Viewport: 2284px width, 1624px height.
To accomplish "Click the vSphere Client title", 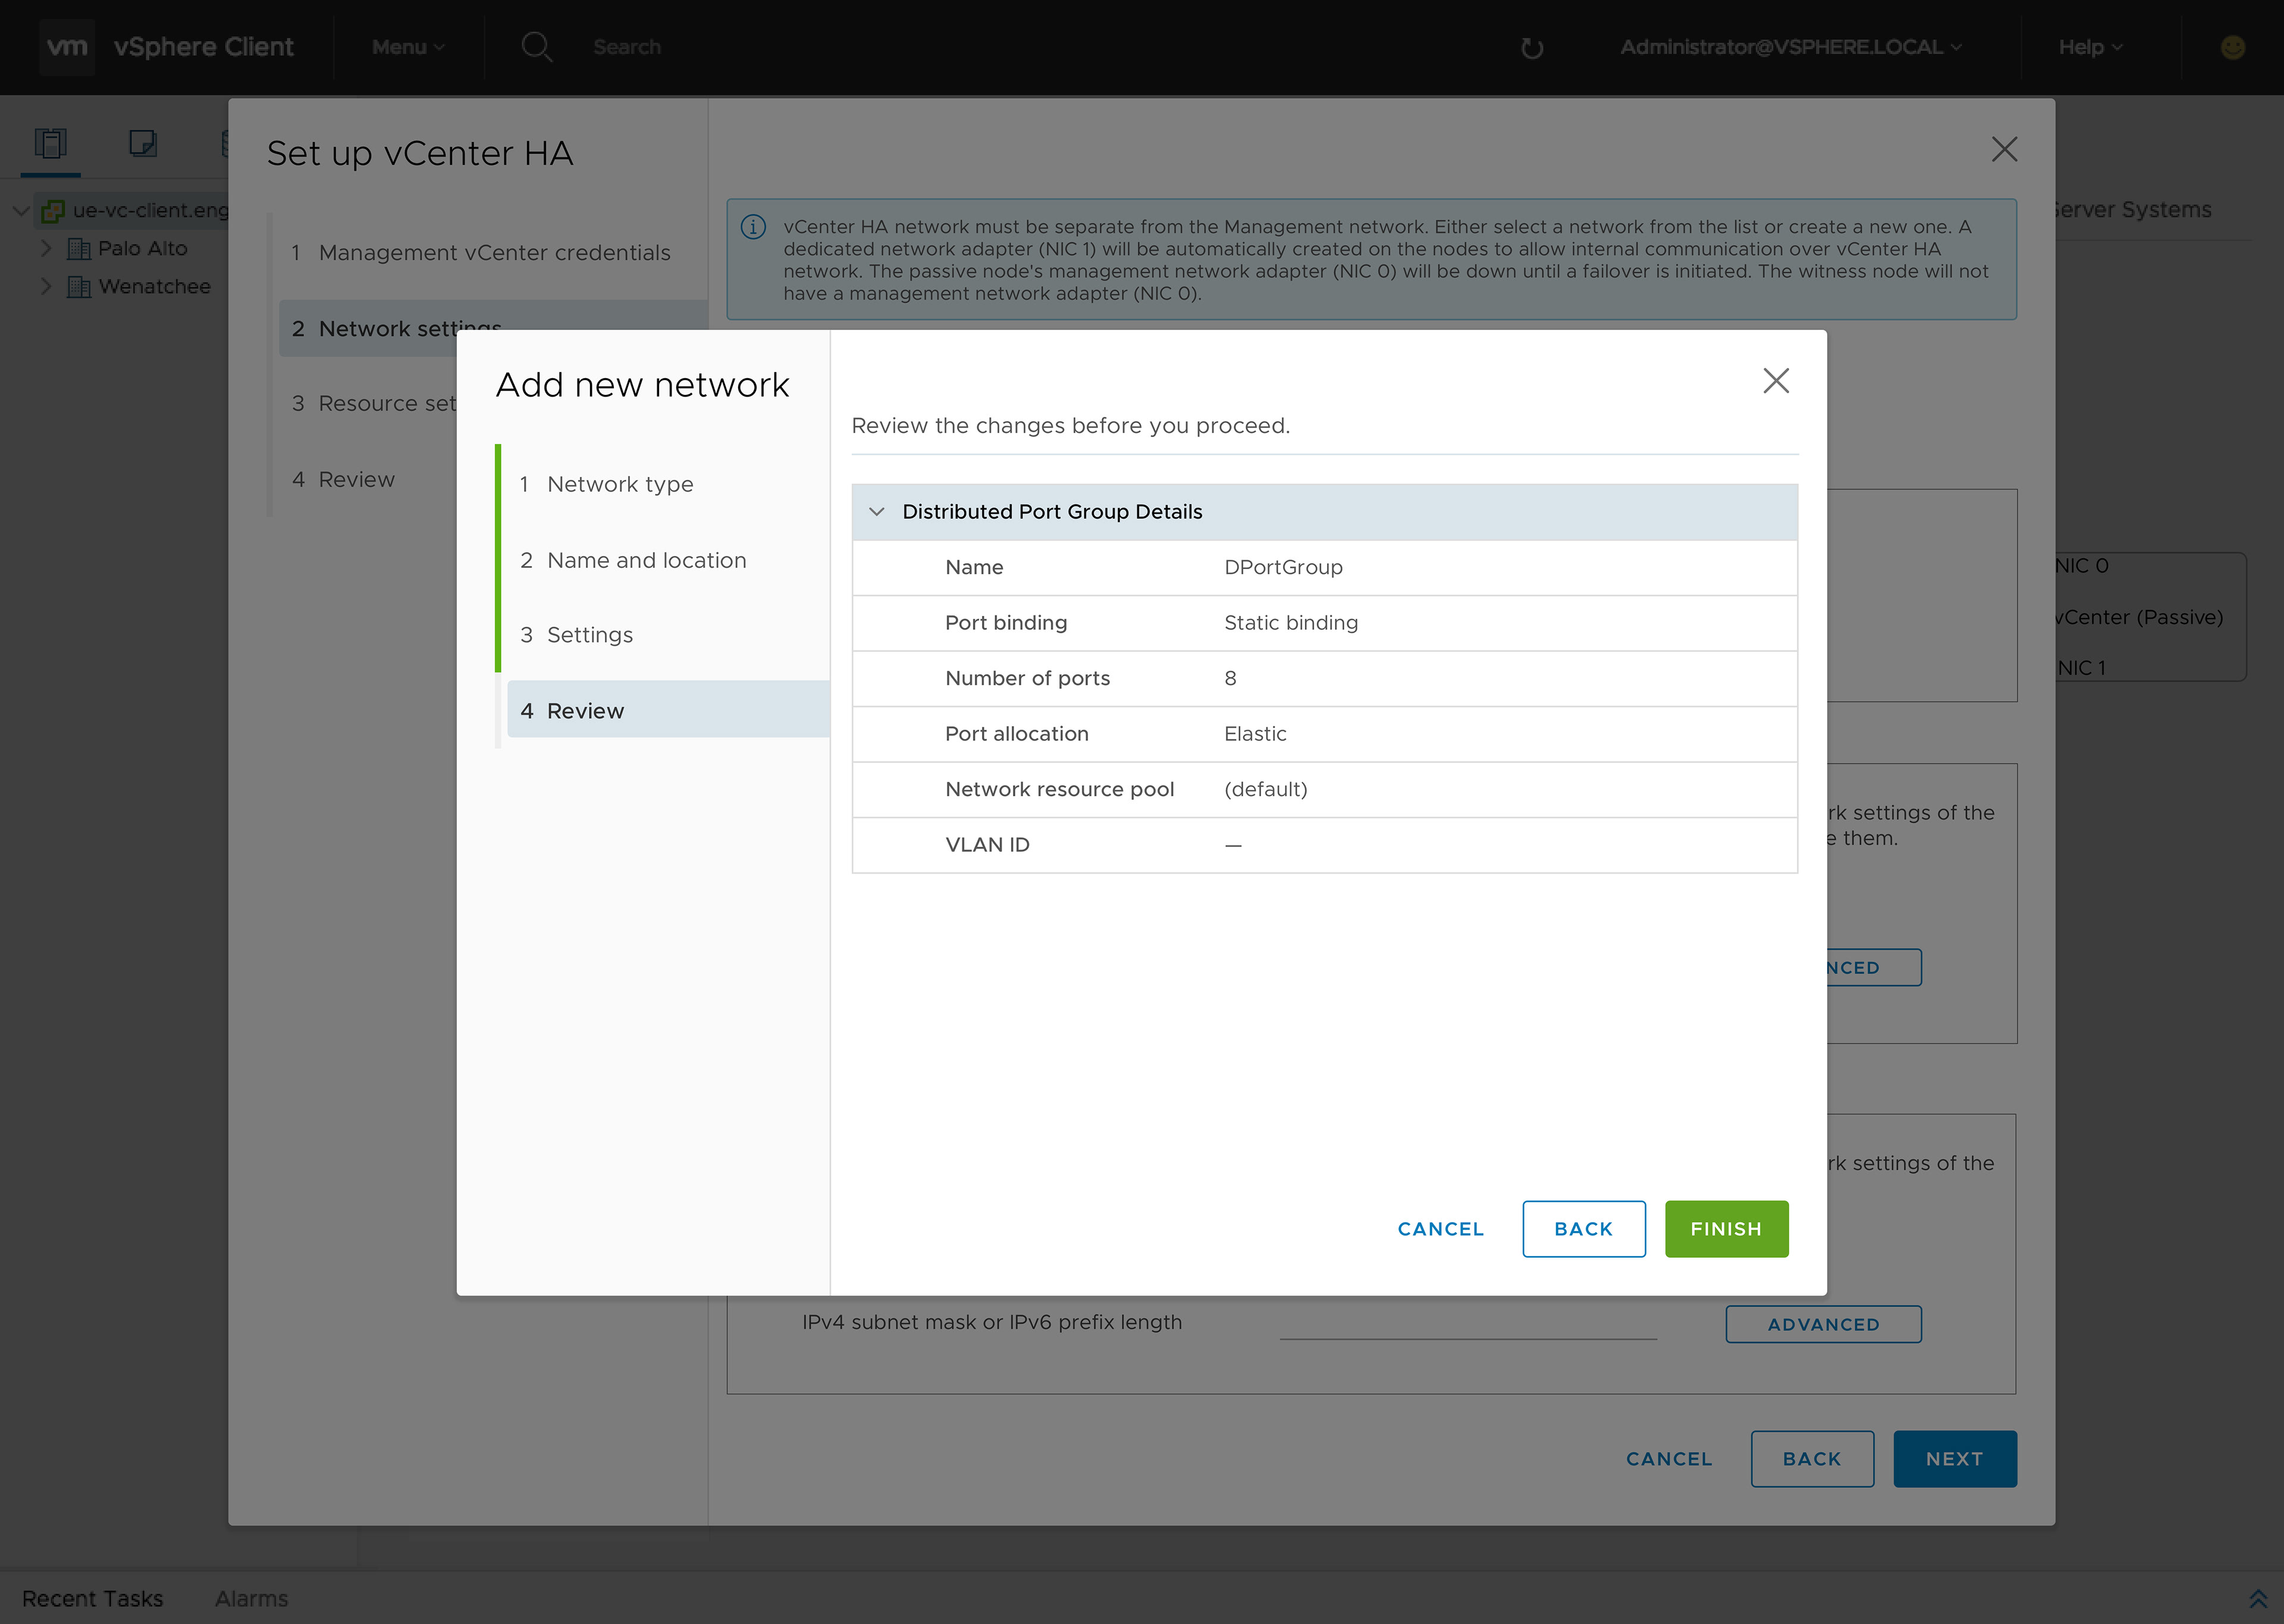I will coord(203,47).
